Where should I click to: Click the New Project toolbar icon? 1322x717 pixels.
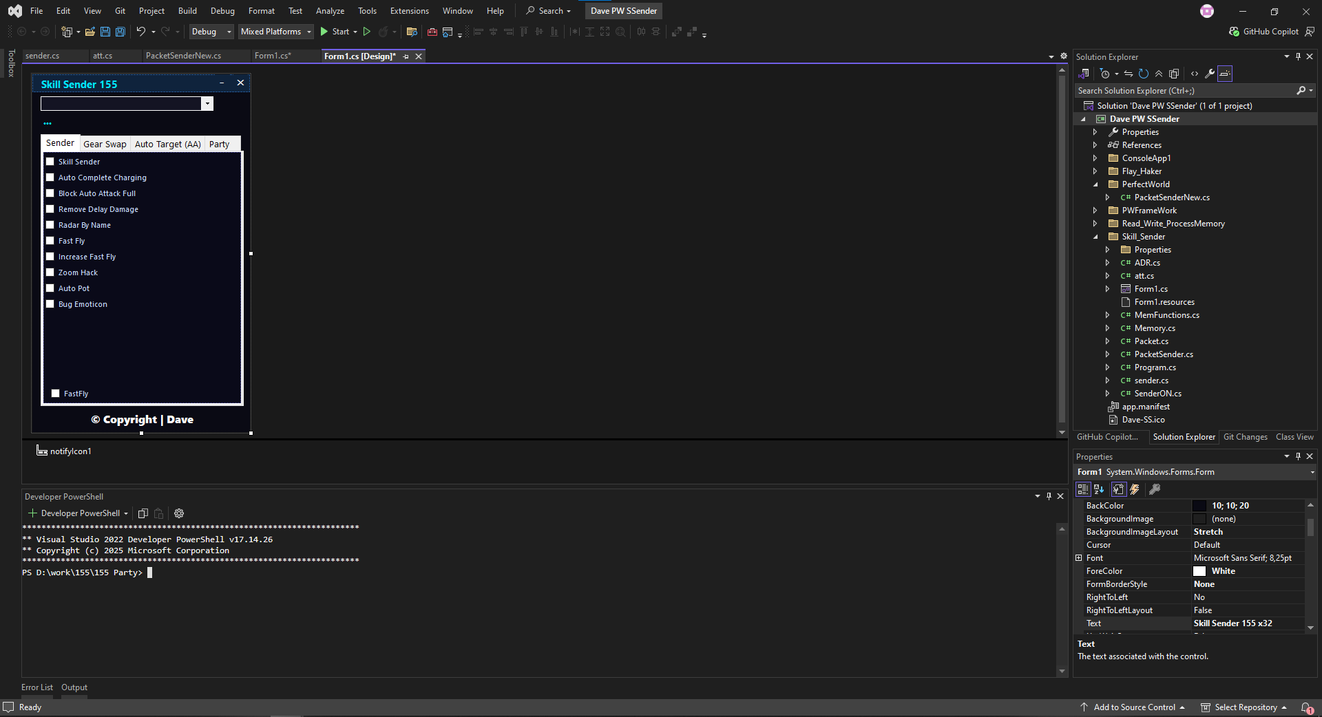point(67,32)
